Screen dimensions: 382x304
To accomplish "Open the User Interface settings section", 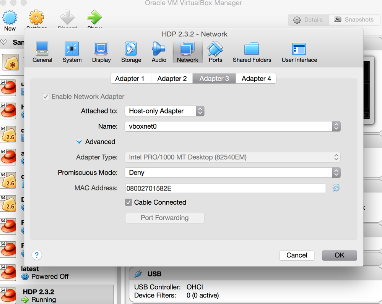I will [299, 52].
